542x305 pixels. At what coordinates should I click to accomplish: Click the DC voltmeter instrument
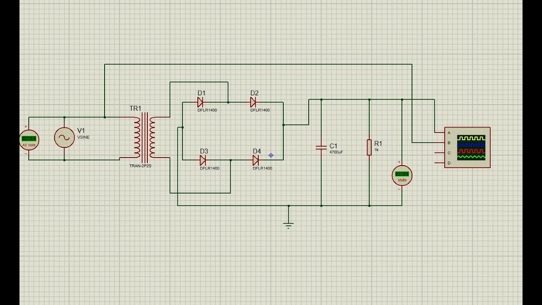[x=402, y=175]
